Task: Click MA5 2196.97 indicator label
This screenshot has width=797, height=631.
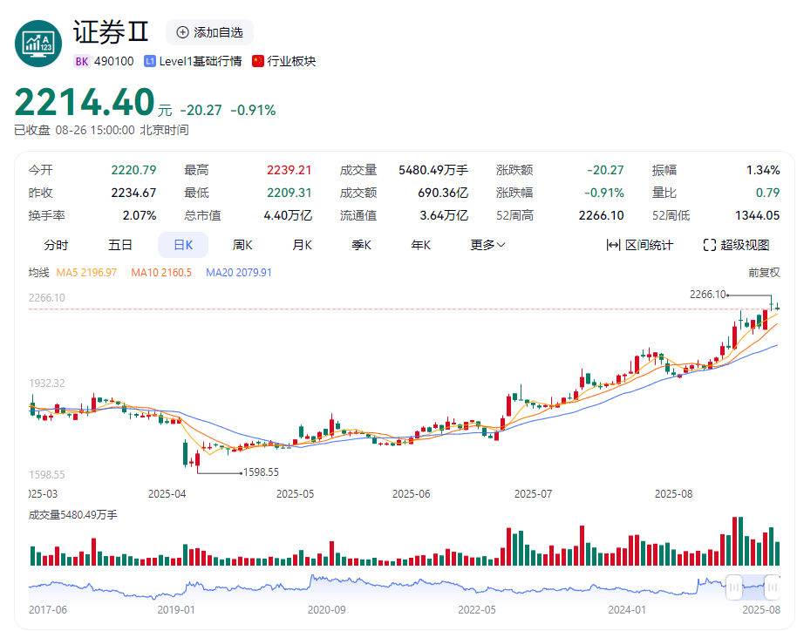Action: (x=86, y=273)
